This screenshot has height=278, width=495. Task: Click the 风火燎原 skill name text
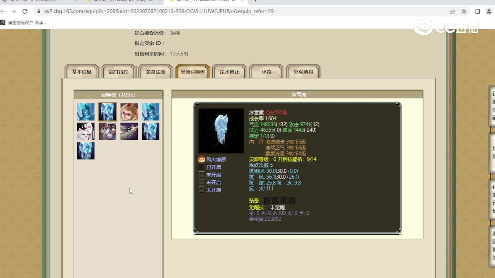click(x=216, y=159)
